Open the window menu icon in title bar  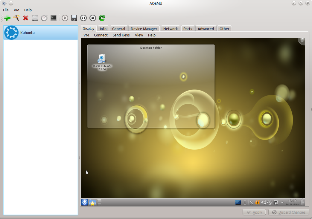click(4, 3)
